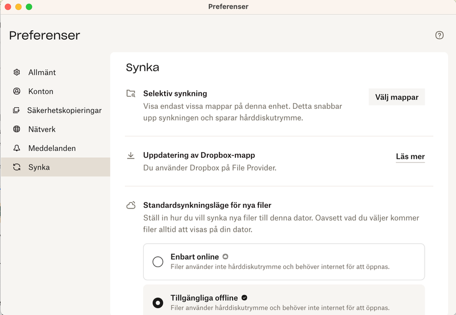Click the Allmänt gear icon
This screenshot has height=315, width=456.
click(17, 72)
